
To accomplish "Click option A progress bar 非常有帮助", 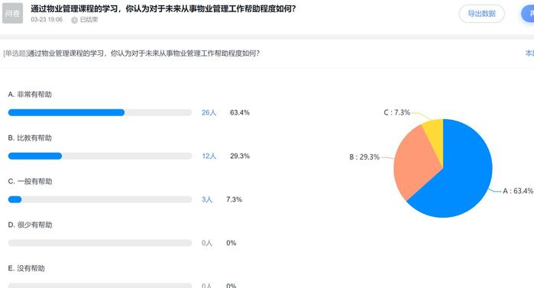I will (100, 113).
